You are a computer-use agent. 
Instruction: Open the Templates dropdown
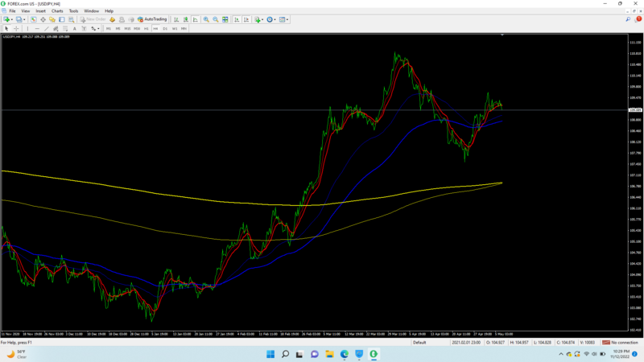tap(283, 19)
